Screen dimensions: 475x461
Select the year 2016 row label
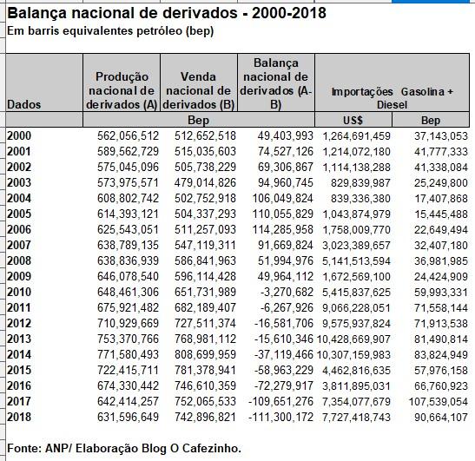click(19, 385)
